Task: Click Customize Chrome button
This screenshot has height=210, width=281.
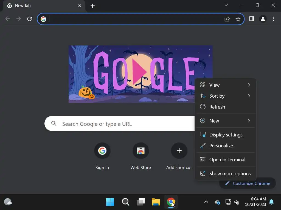Action: tap(248, 183)
